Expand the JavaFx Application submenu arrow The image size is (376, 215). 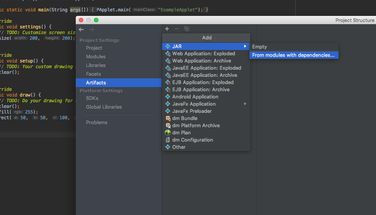click(x=245, y=104)
